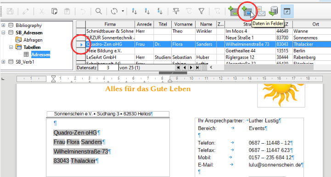The image size is (331, 177).
Task: Select row header of Schmidtbauer & Söhne
Action: [81, 31]
